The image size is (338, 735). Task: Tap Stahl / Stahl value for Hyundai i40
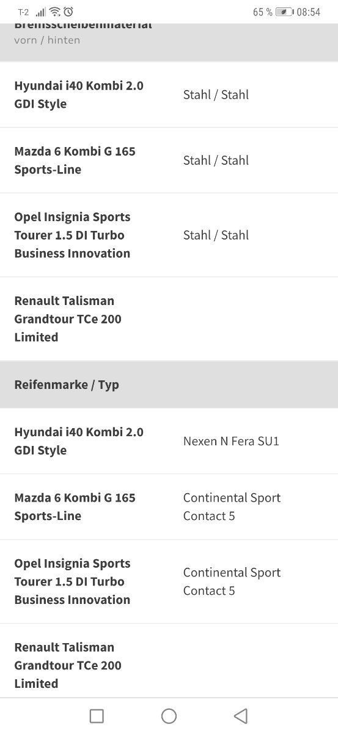point(216,94)
